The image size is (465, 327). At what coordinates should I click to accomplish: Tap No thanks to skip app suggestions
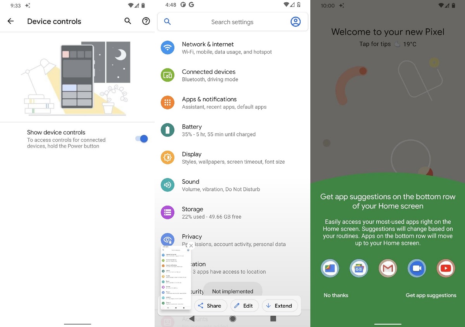click(x=336, y=295)
